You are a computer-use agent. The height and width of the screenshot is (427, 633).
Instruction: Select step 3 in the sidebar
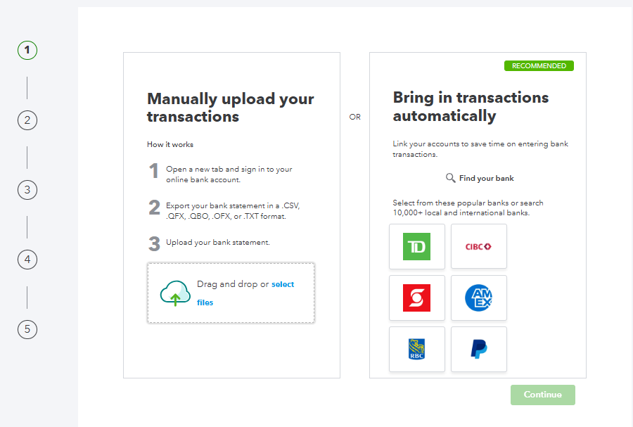click(x=27, y=190)
